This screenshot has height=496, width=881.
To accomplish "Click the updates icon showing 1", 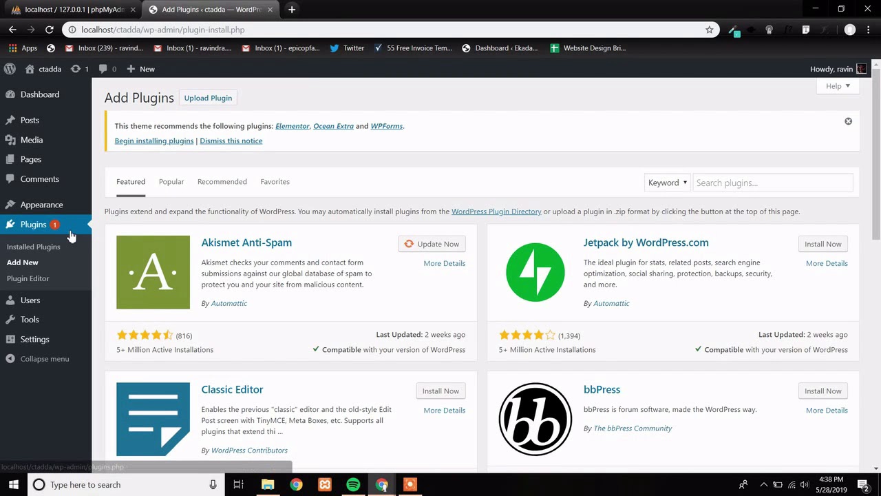I will [79, 69].
